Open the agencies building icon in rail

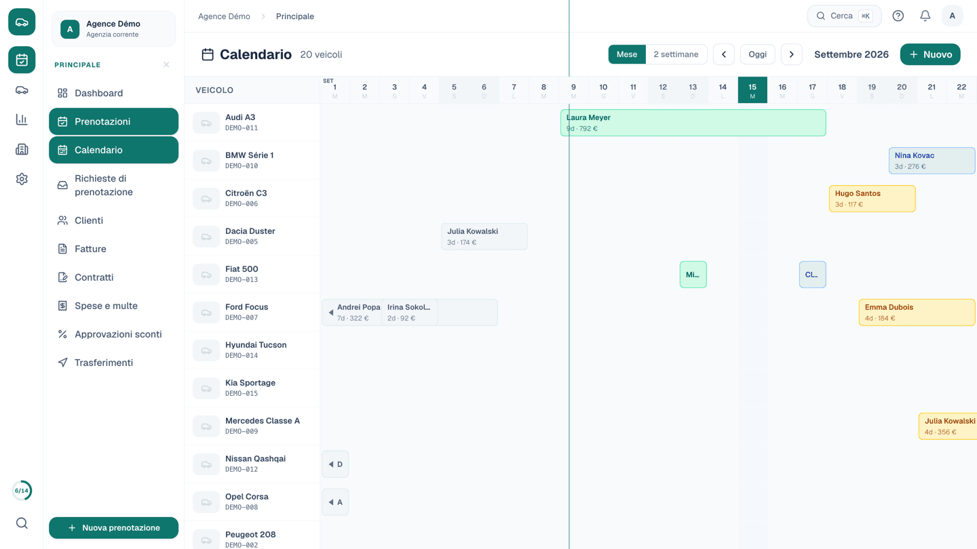[22, 149]
